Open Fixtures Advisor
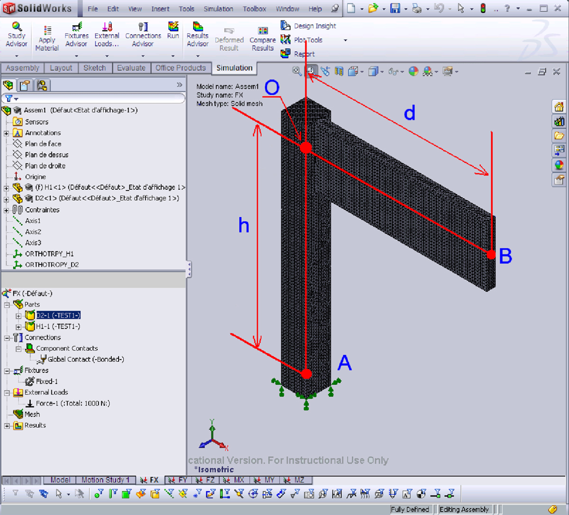Image resolution: width=569 pixels, height=515 pixels. pyautogui.click(x=76, y=34)
